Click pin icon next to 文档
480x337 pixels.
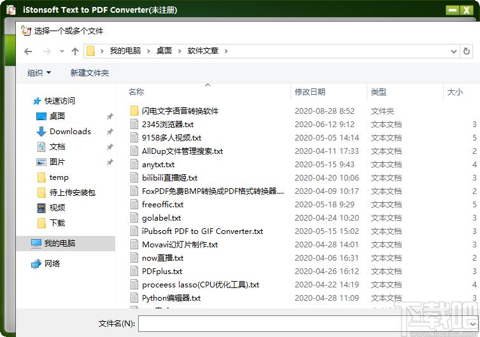point(109,147)
